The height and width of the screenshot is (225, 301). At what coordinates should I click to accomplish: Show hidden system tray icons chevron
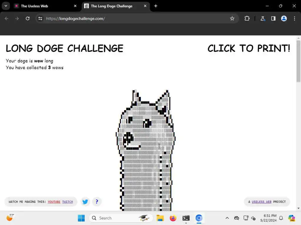[227, 218]
